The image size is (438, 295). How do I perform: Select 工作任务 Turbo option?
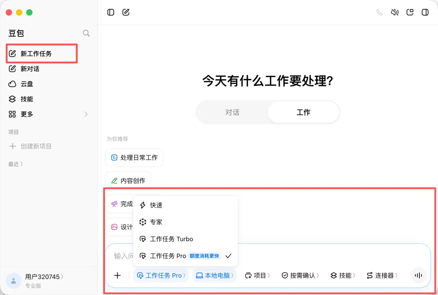(x=185, y=239)
